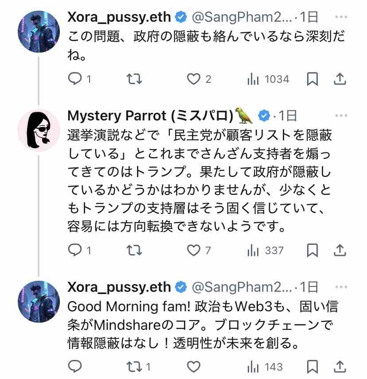Image resolution: width=367 pixels, height=379 pixels.
Task: Like the first tweet with 2 likes
Action: pos(193,79)
